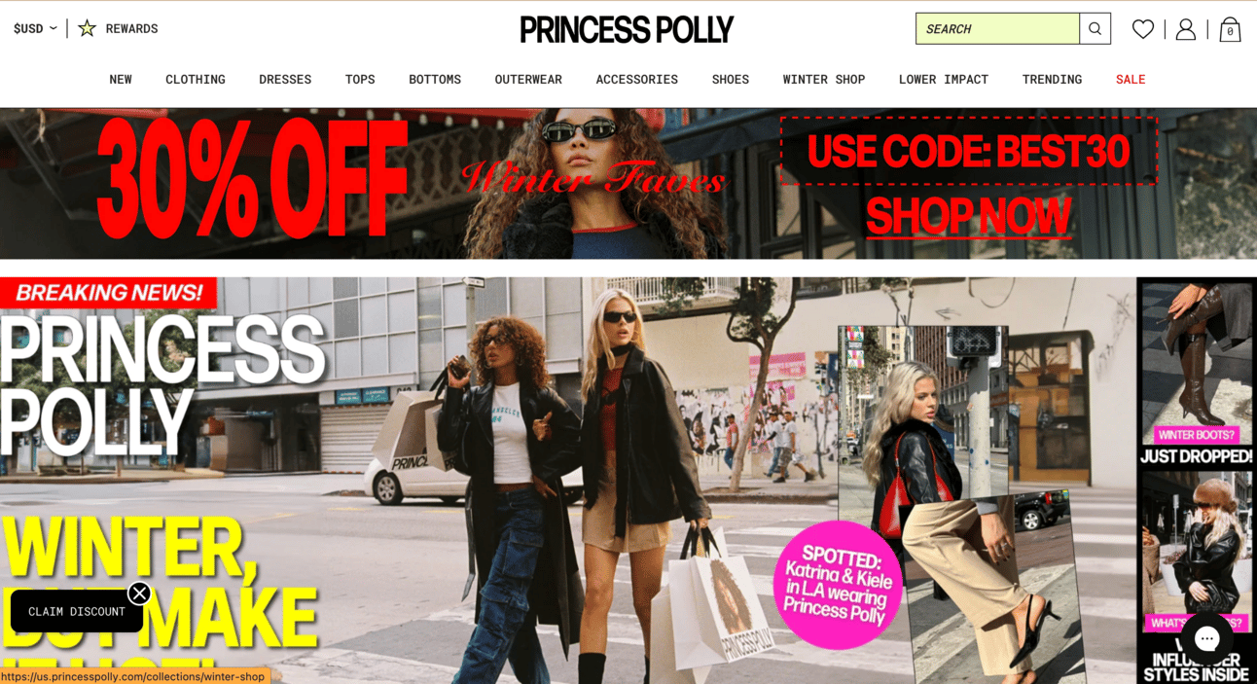Focus the Search input field

click(x=997, y=29)
